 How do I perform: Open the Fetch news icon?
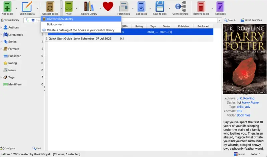pyautogui.click(x=123, y=7)
